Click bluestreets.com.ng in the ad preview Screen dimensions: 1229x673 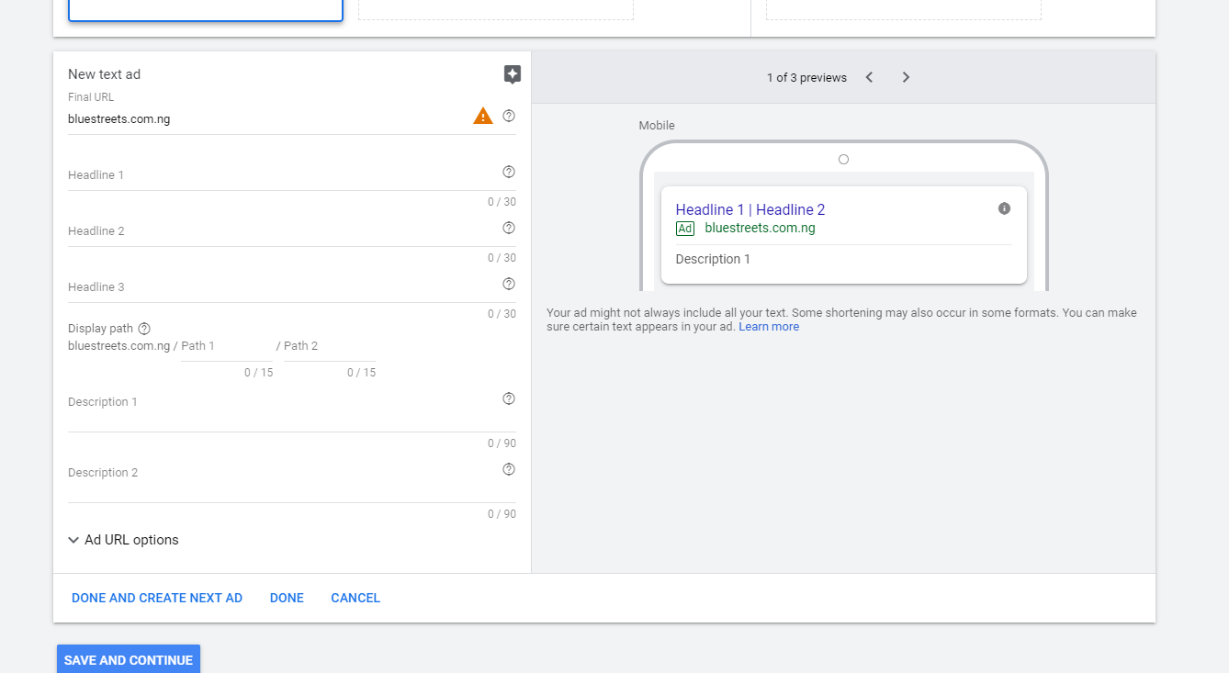pyautogui.click(x=760, y=228)
